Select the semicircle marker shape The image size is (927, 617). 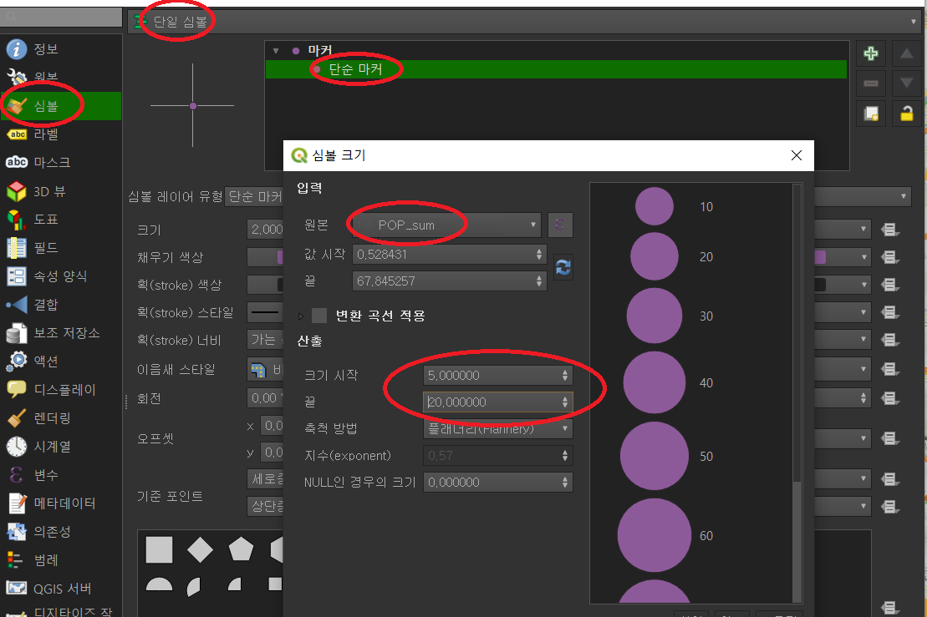[159, 584]
